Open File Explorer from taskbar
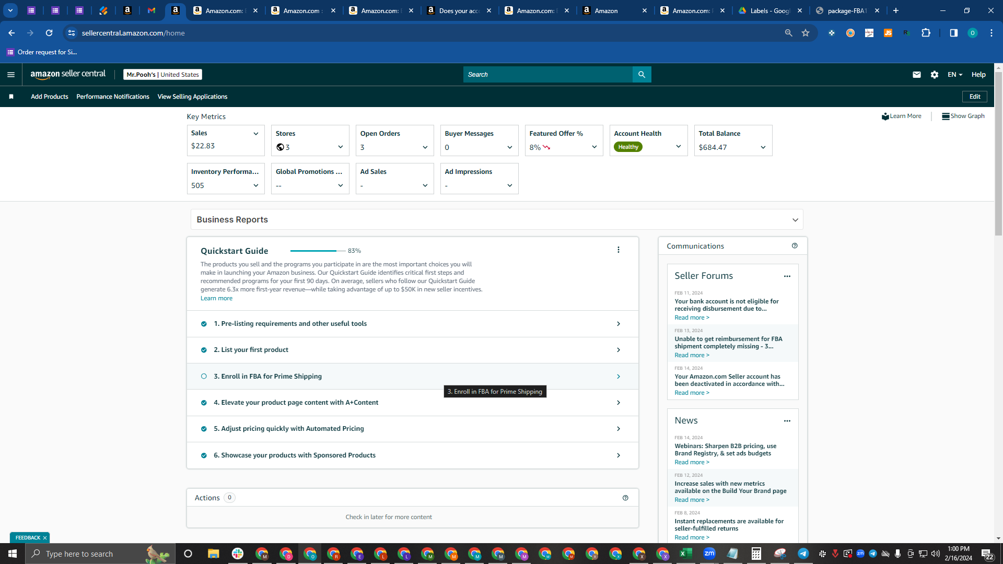Image resolution: width=1003 pixels, height=564 pixels. click(213, 554)
